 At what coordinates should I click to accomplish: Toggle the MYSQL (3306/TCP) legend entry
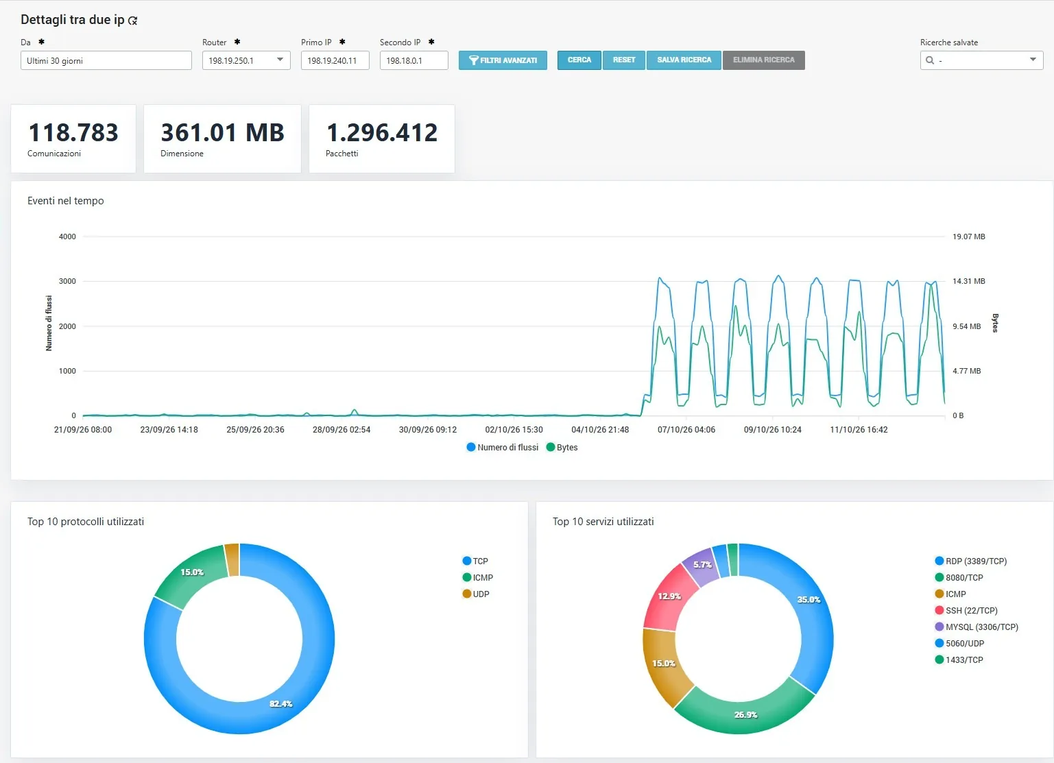977,627
